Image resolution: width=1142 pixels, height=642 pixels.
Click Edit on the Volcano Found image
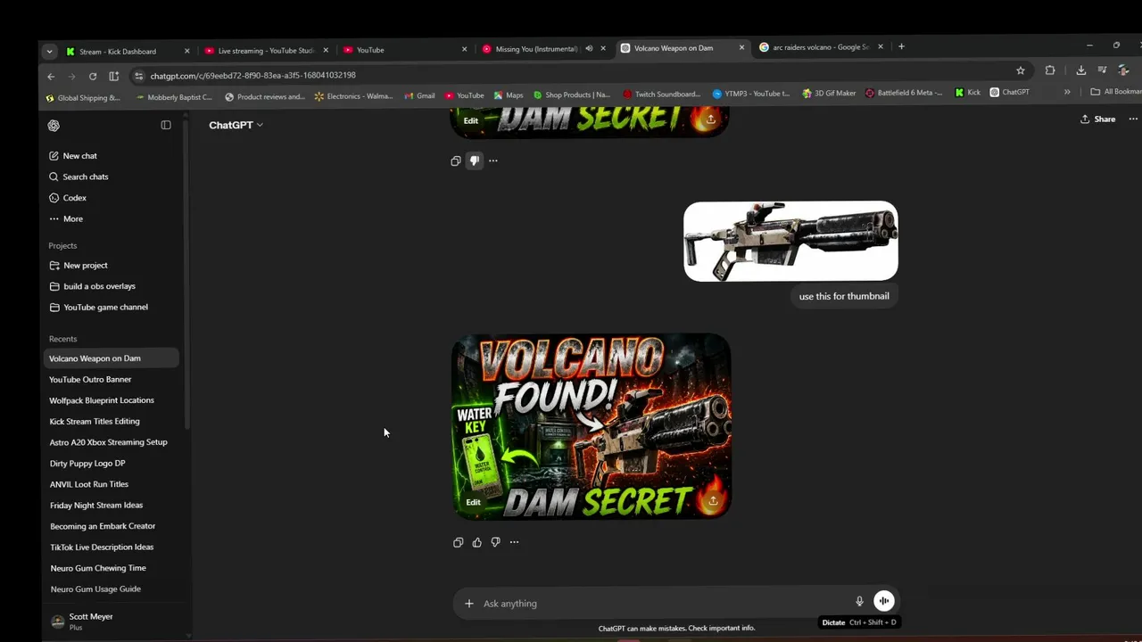pos(473,502)
